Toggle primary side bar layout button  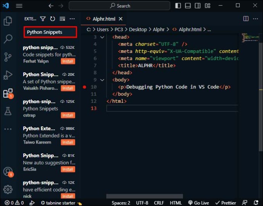click(178, 6)
